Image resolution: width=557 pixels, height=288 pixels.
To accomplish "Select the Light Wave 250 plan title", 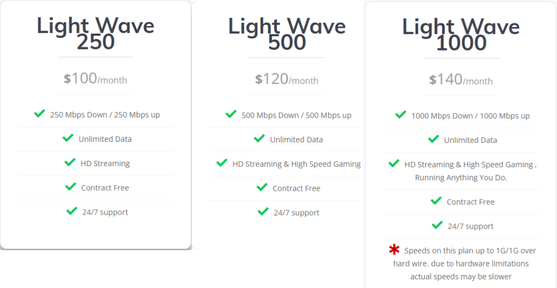I will click(95, 34).
